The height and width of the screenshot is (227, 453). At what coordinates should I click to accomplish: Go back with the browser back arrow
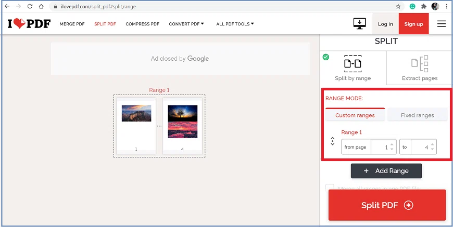(x=7, y=6)
